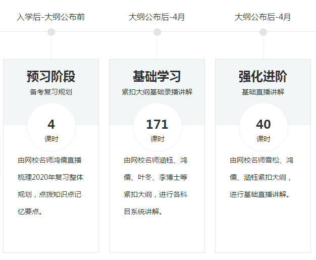
Task: Click the 强化进阶 description mentioning 雪松
Action: (261, 177)
